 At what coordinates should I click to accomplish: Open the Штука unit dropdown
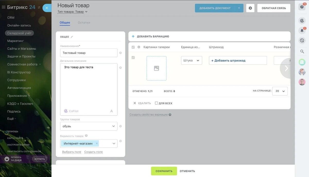[192, 60]
